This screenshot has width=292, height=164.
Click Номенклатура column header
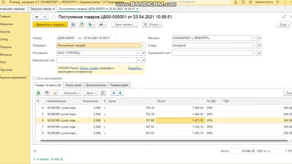tap(63, 101)
